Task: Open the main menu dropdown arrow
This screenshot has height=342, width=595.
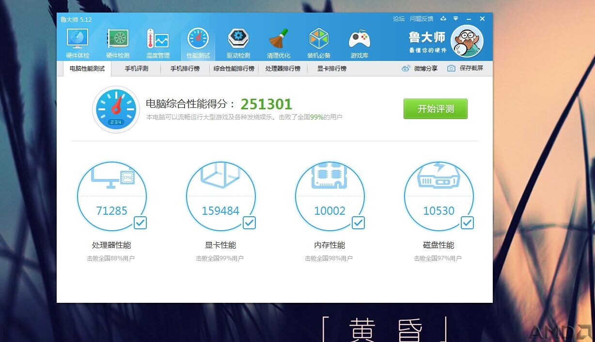Action: pyautogui.click(x=455, y=19)
